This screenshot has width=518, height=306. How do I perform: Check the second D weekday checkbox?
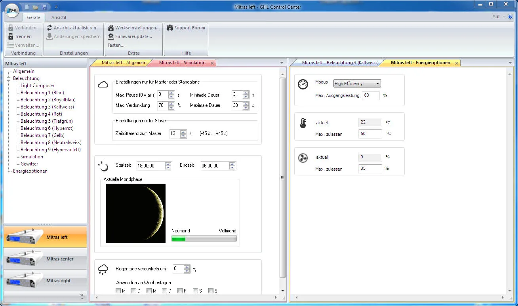(164, 291)
